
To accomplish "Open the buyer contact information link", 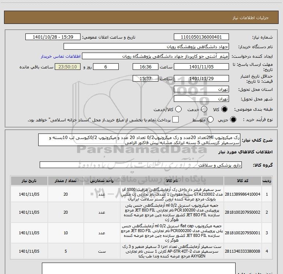I will point(61,56).
